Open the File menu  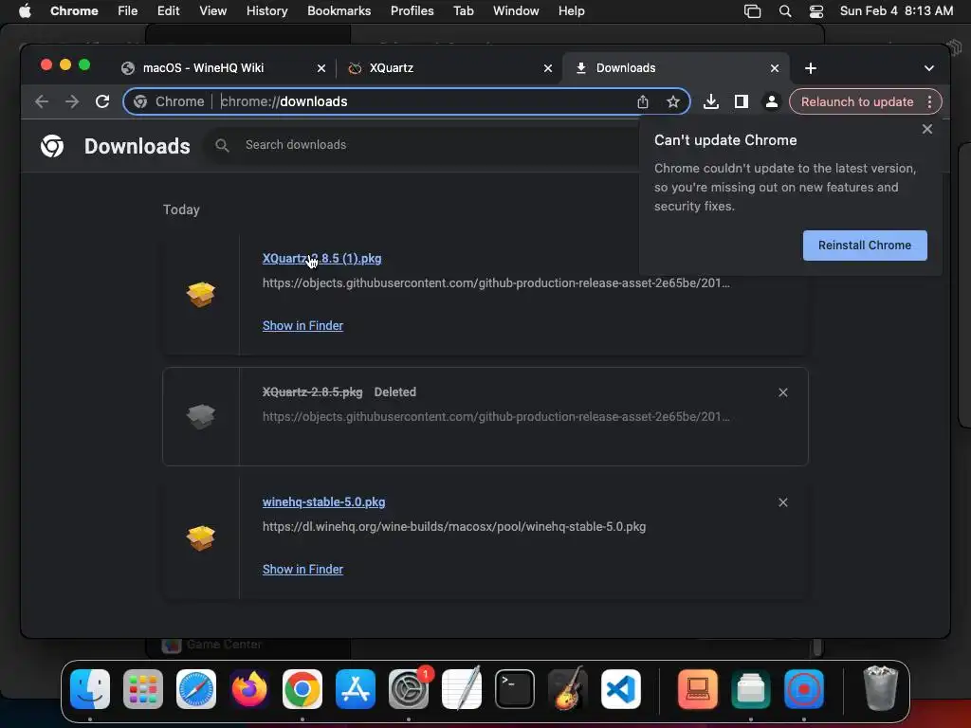[x=128, y=11]
